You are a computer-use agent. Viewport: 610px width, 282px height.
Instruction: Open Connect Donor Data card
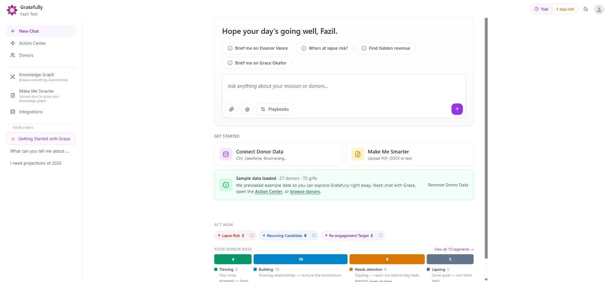[x=278, y=154]
